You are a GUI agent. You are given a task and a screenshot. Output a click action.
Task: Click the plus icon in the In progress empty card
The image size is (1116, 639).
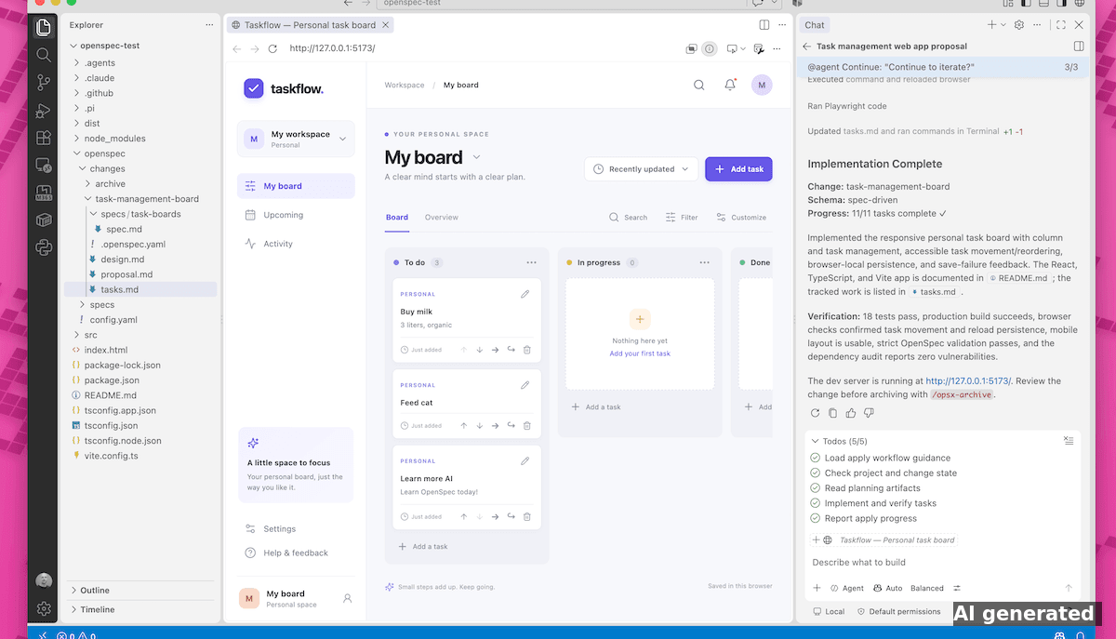[640, 319]
